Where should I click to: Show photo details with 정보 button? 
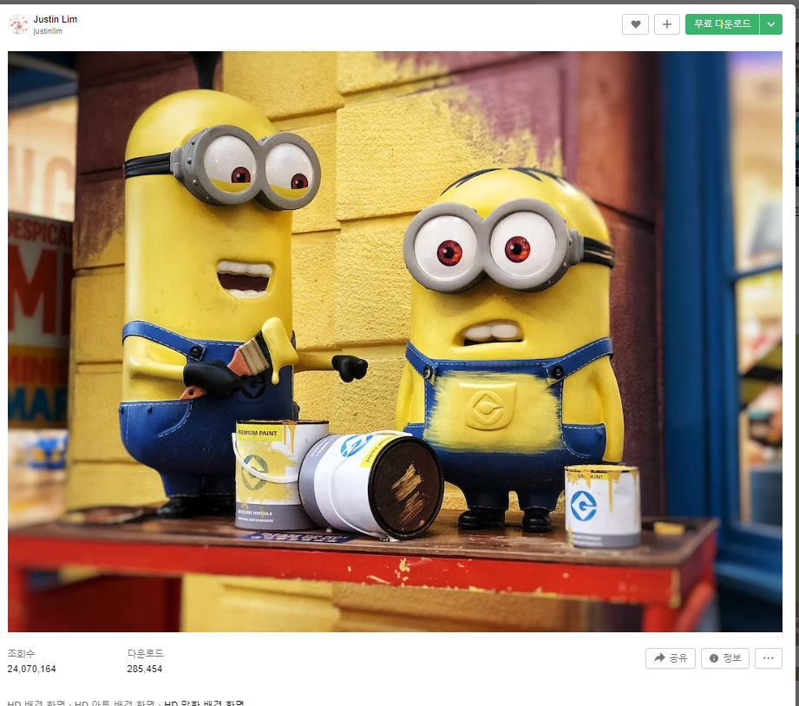tap(725, 658)
